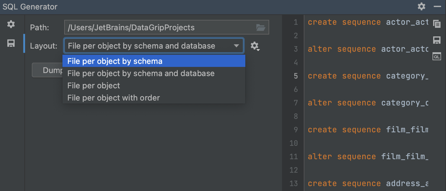Copy generated SQL to clipboard

point(437,24)
